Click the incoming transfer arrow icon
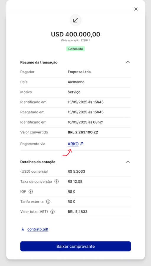The image size is (151, 266). point(76,20)
